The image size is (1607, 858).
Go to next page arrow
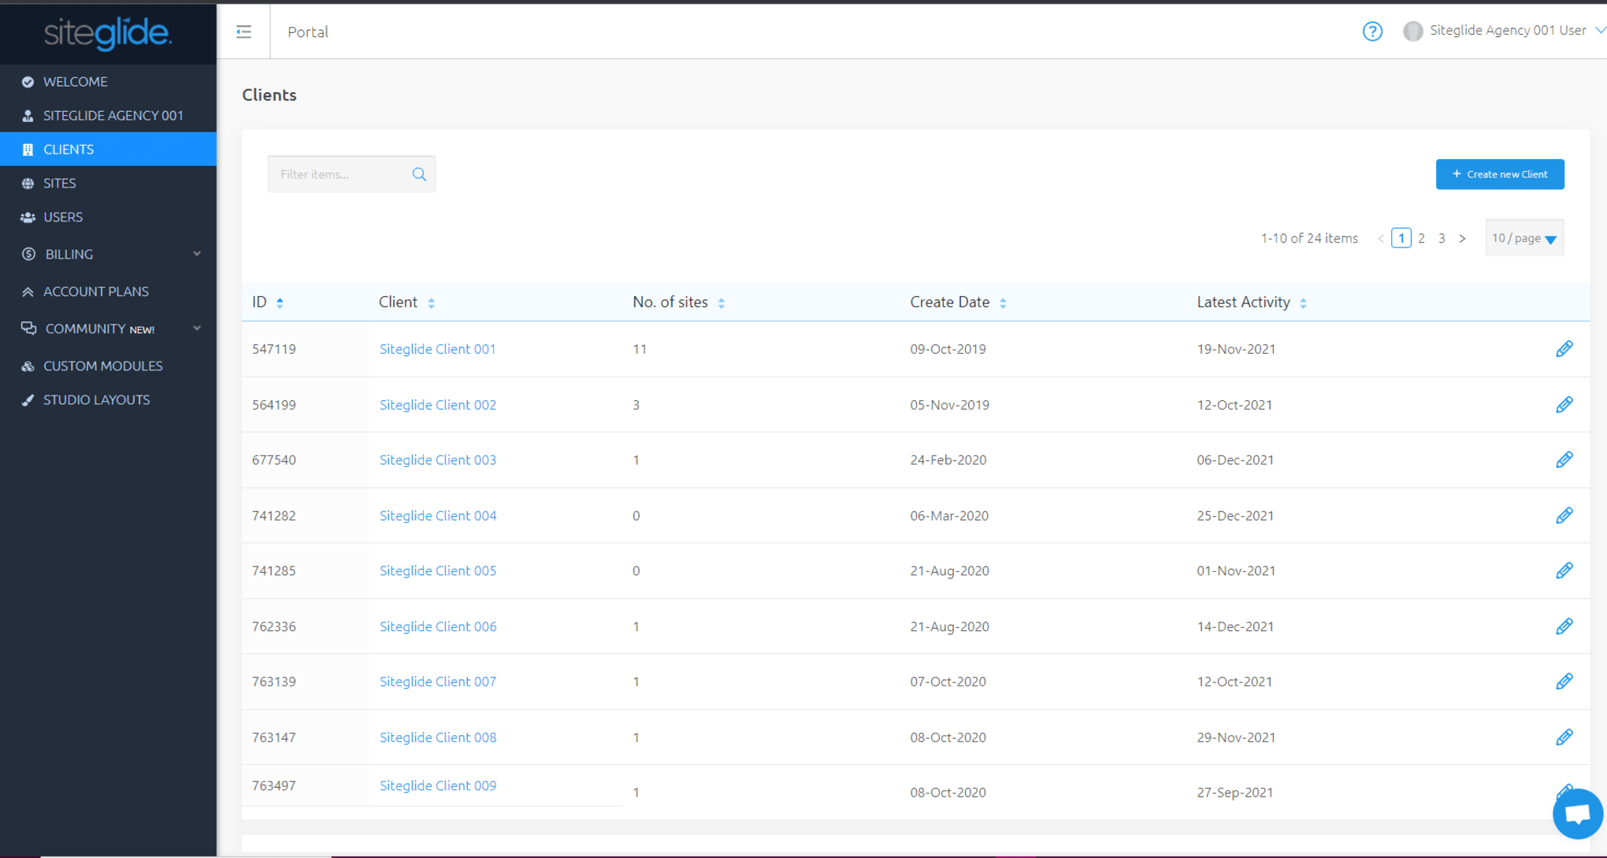[x=1462, y=239]
